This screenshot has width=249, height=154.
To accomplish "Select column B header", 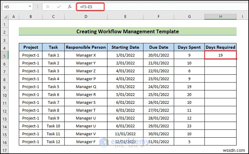I will [x=31, y=16].
